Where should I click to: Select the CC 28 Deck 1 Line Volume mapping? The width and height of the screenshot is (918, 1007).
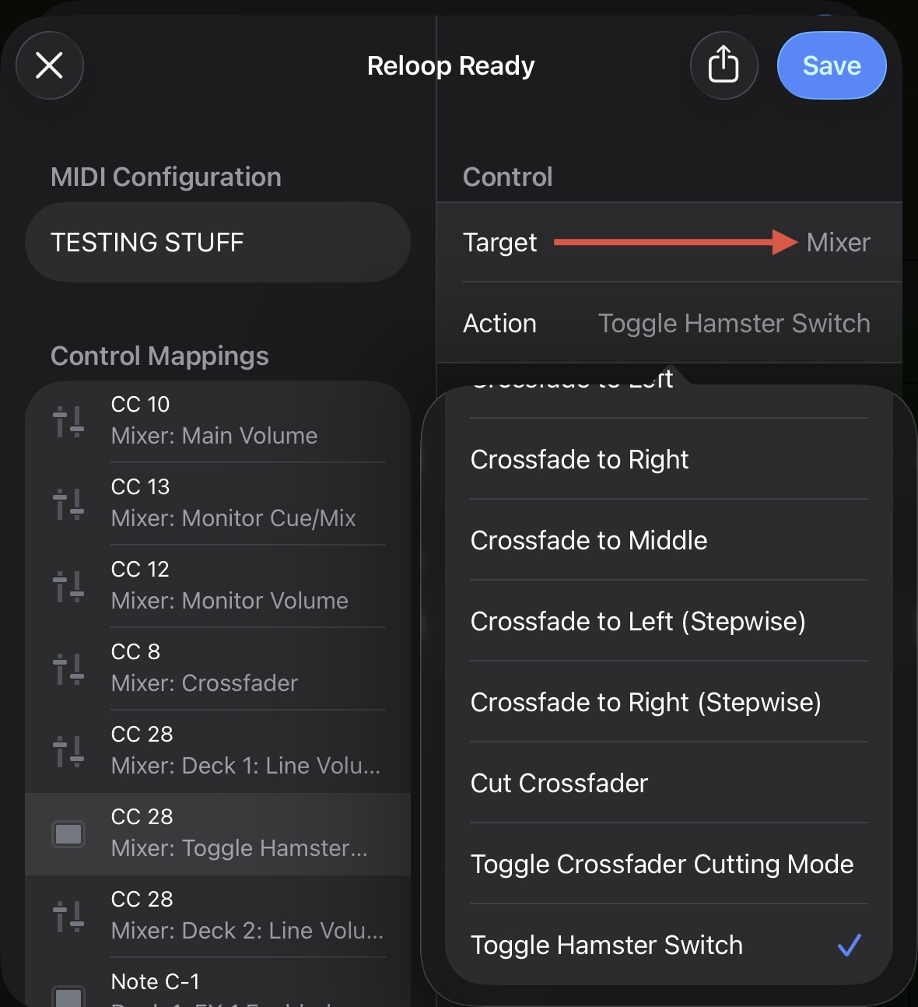click(x=245, y=751)
